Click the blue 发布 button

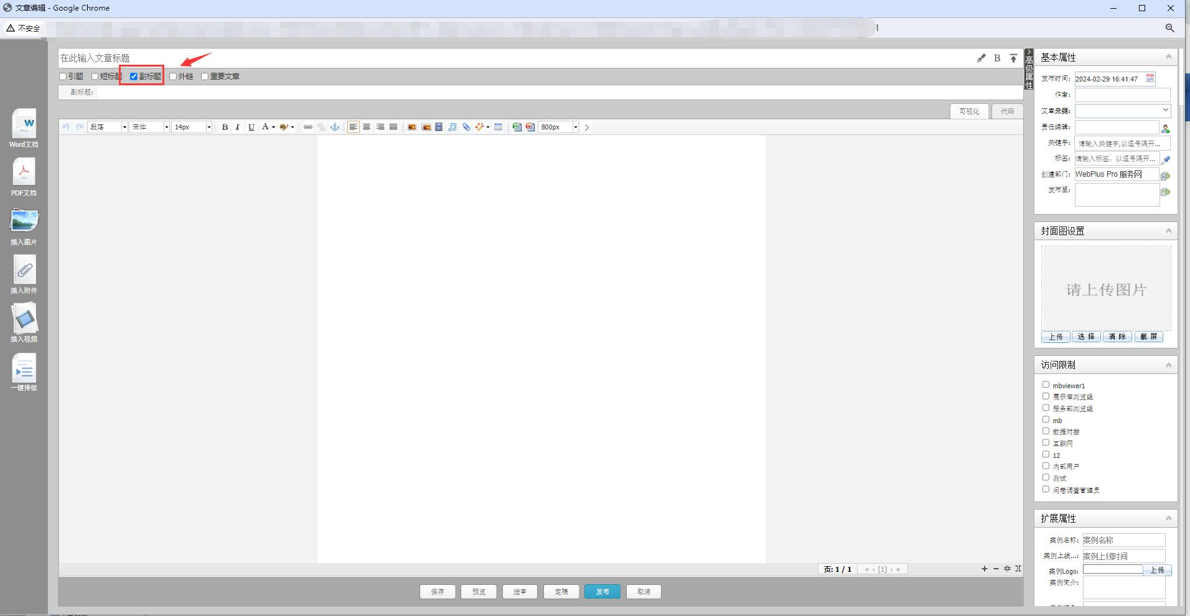pos(602,592)
